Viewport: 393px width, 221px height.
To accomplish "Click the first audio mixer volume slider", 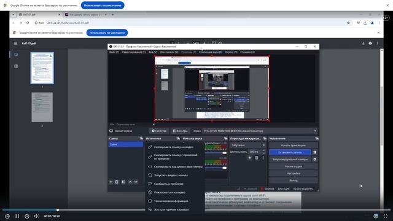I will click(x=216, y=153).
